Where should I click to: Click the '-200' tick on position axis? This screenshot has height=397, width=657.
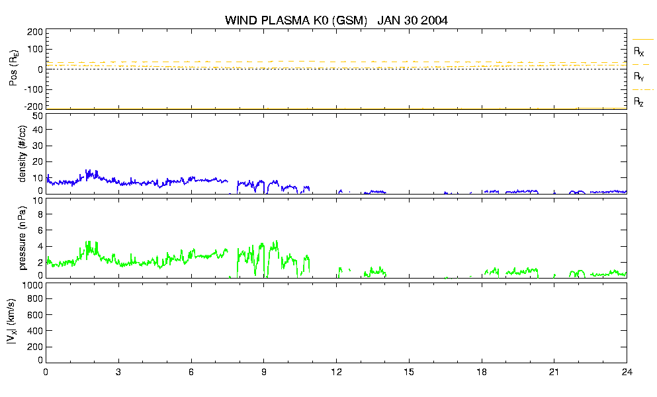point(33,107)
